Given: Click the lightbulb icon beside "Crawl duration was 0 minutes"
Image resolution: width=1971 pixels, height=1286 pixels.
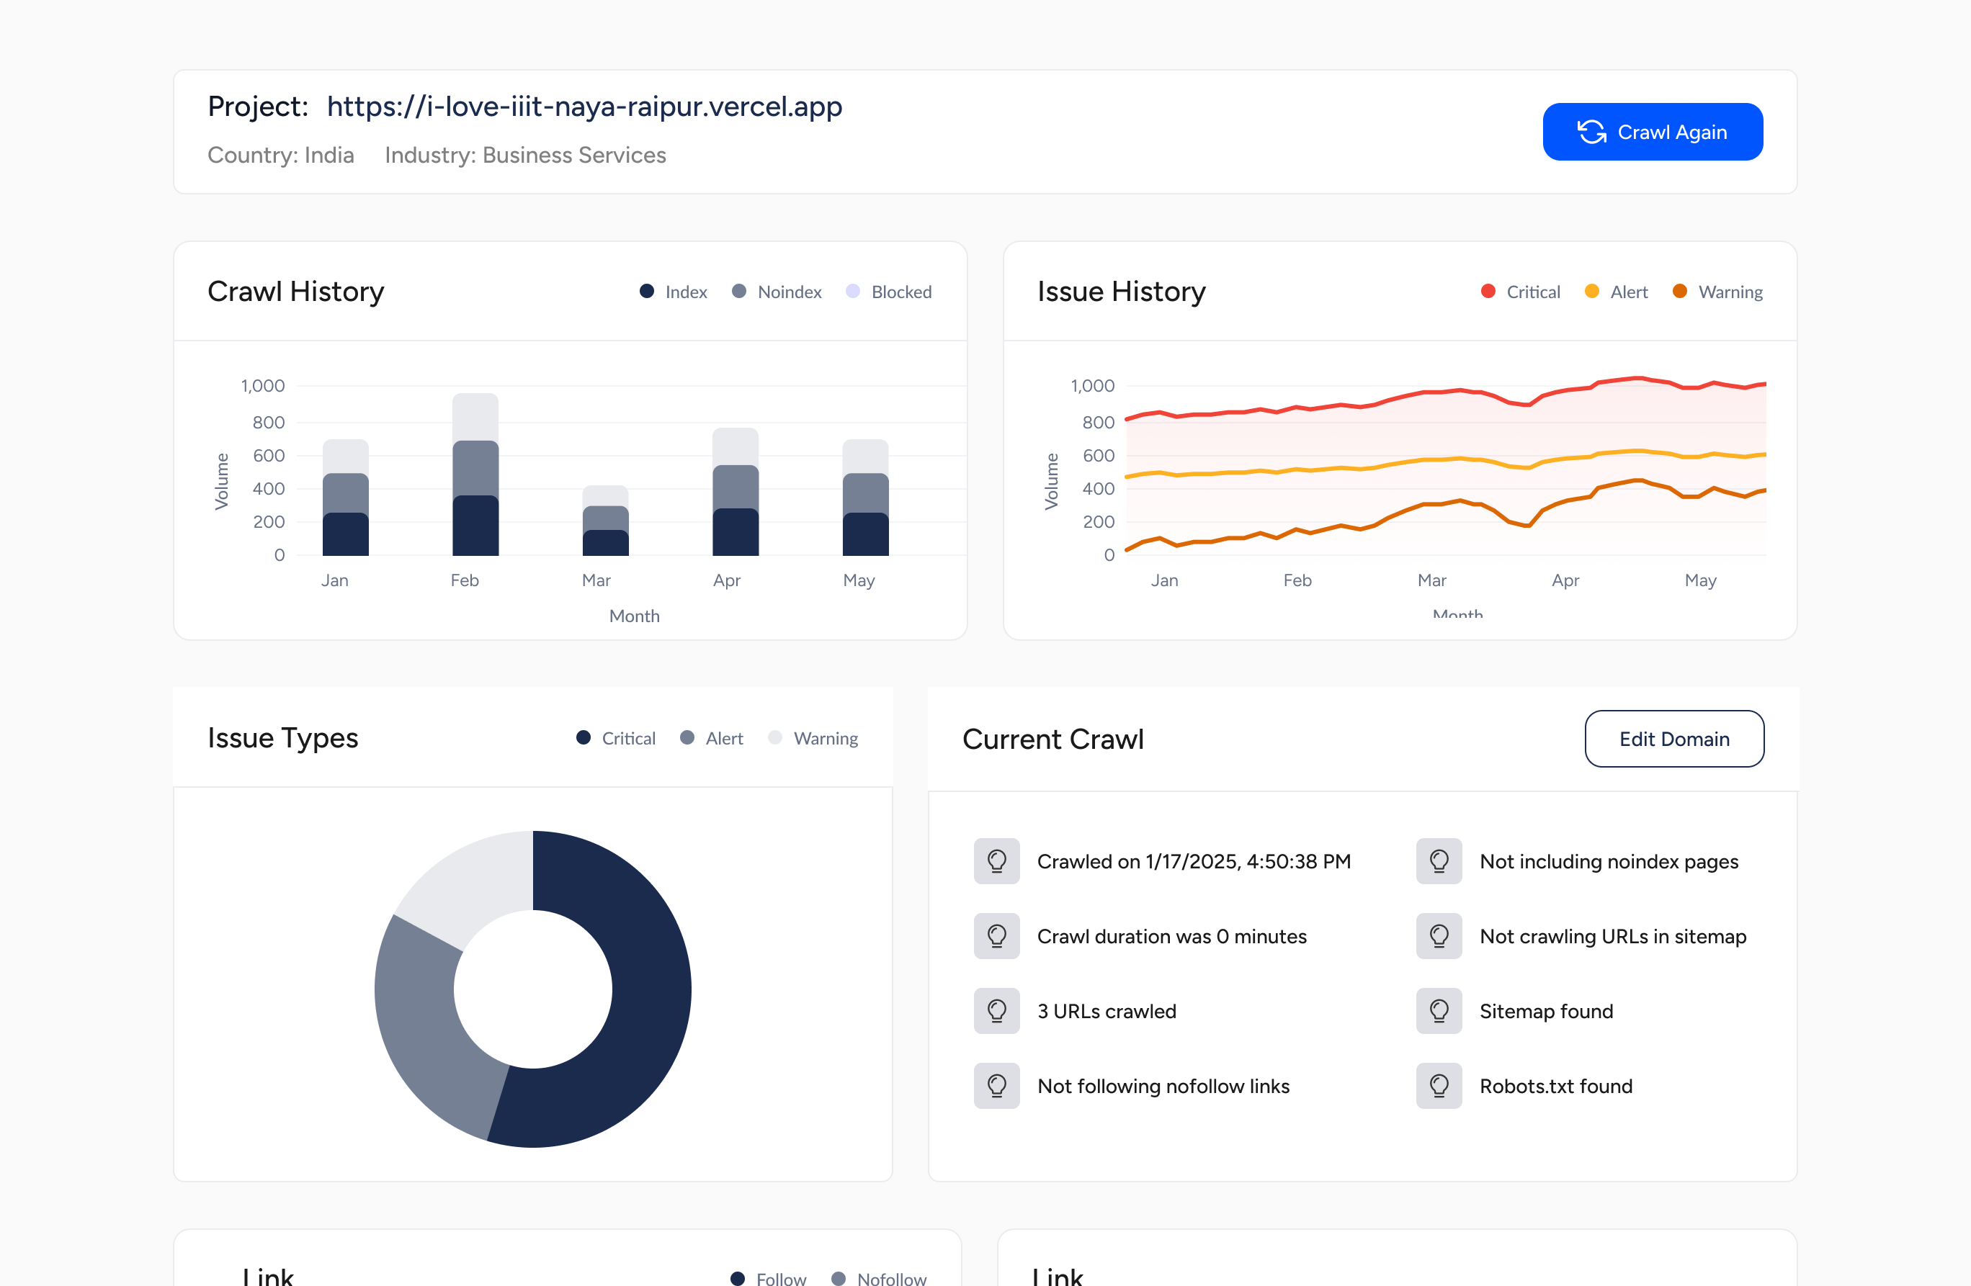Looking at the screenshot, I should pos(996,936).
